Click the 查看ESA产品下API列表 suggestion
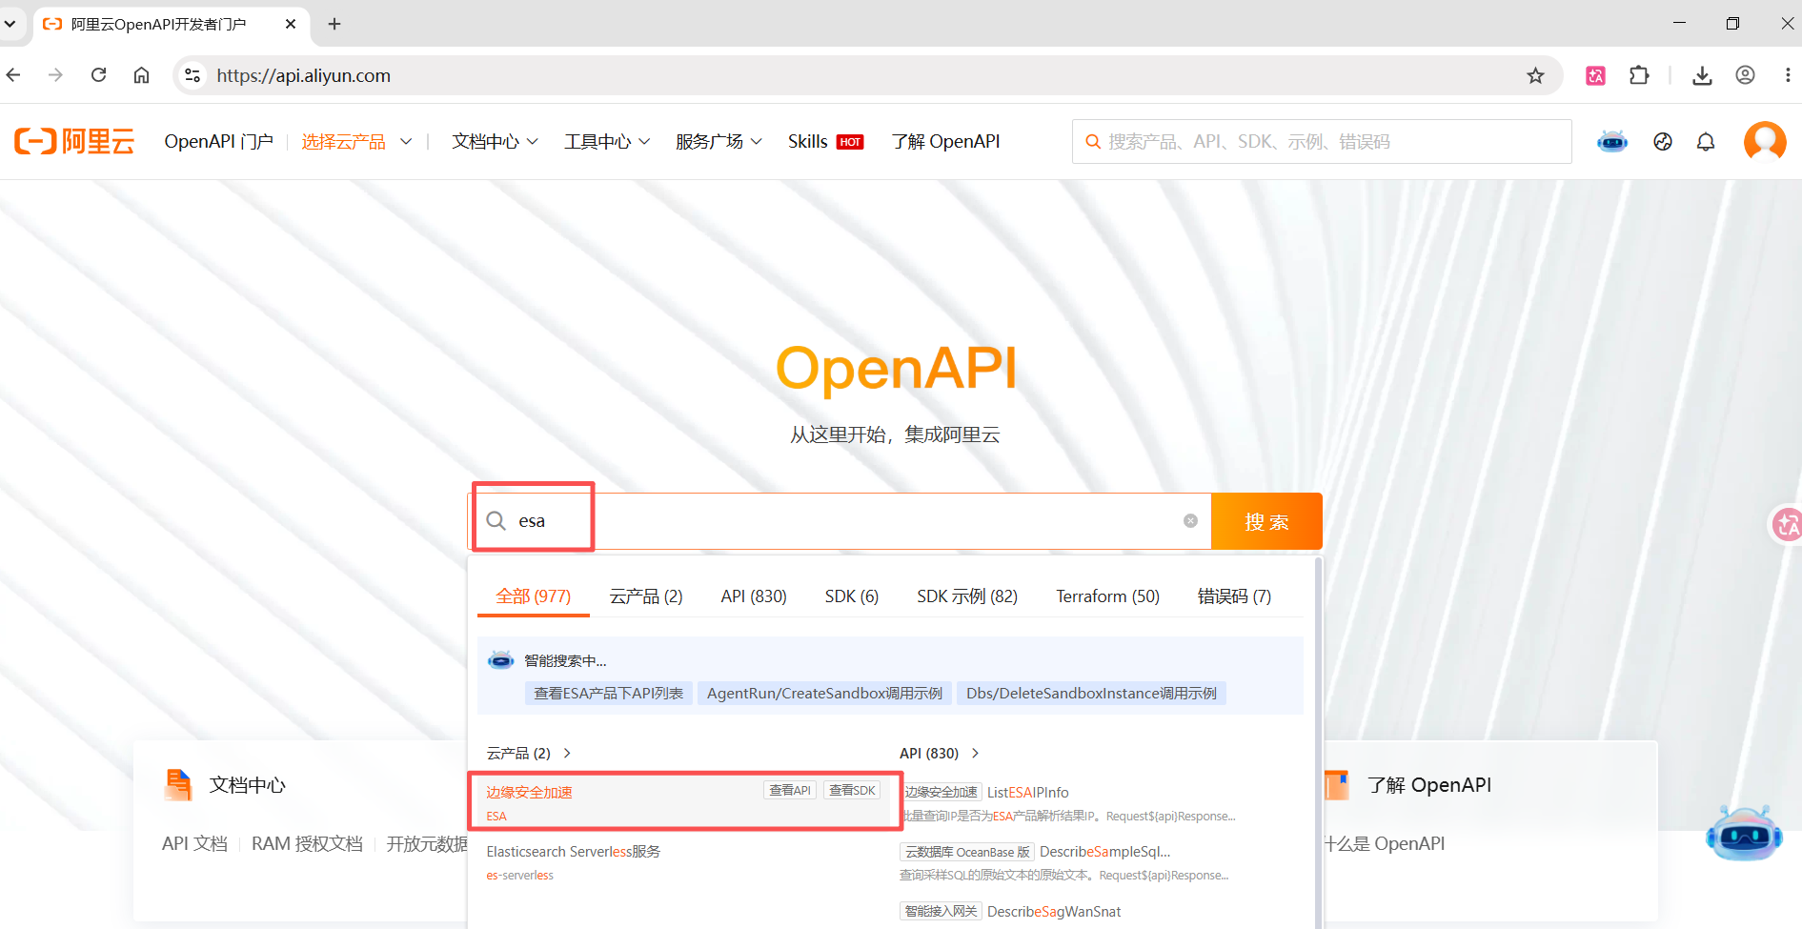The image size is (1802, 929). tap(608, 693)
